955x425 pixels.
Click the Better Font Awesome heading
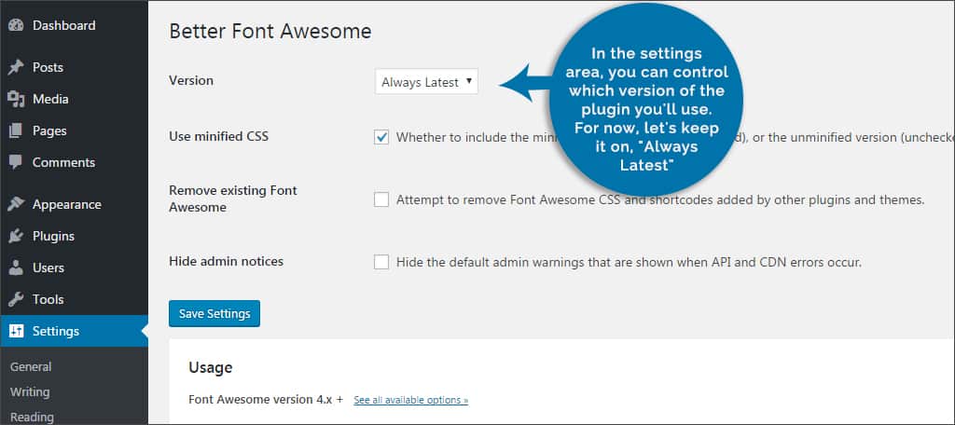click(x=270, y=31)
